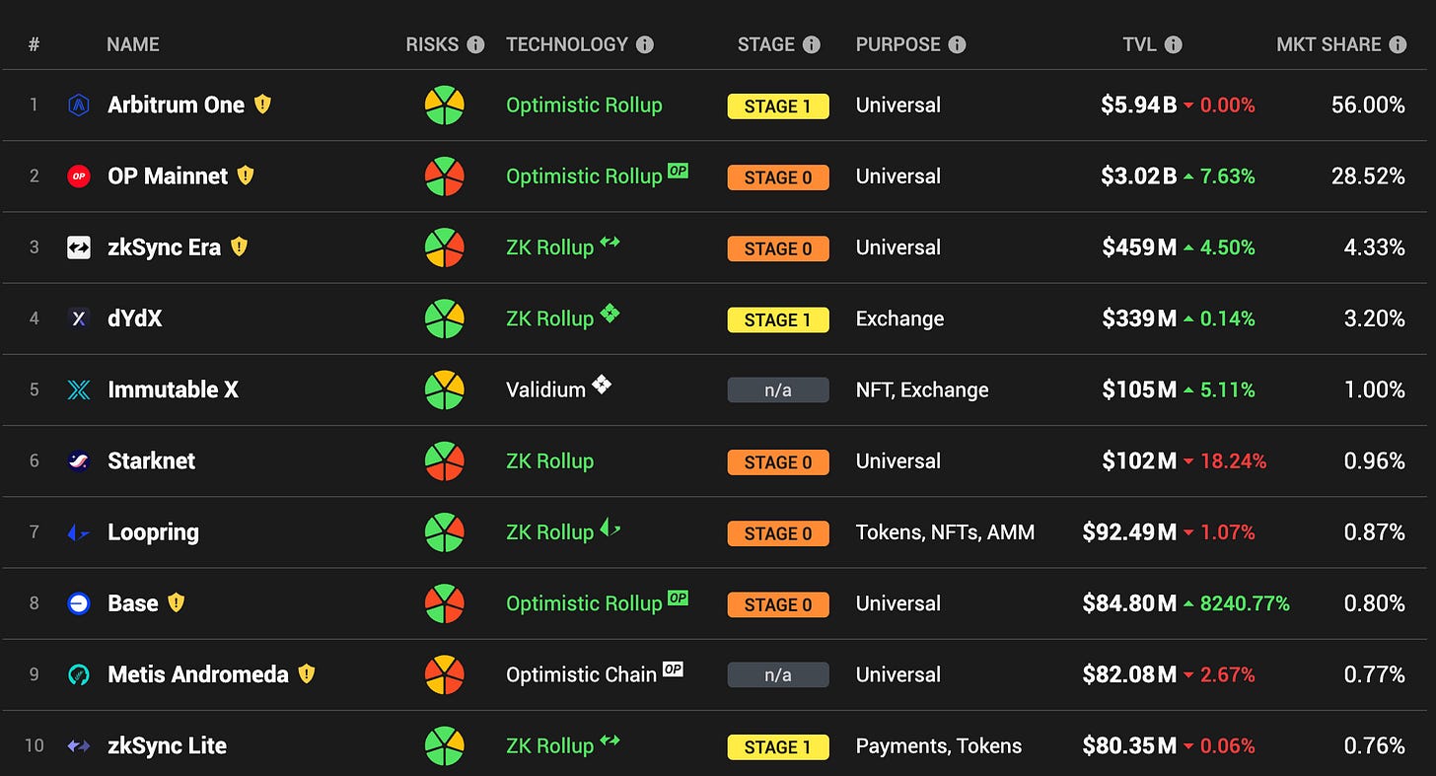The width and height of the screenshot is (1436, 776).
Task: Click the $92.49 M TVL value
Action: [1129, 532]
